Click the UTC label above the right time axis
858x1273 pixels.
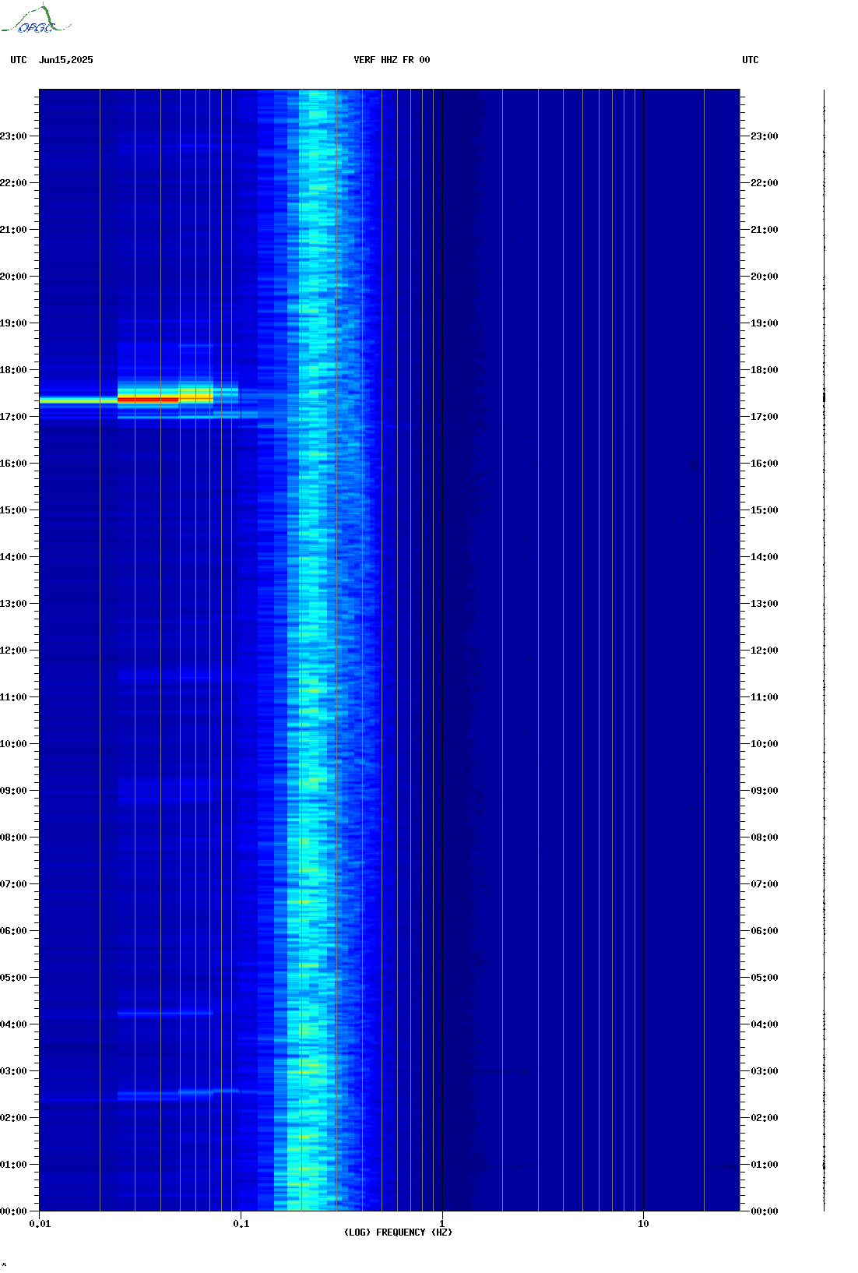[751, 60]
